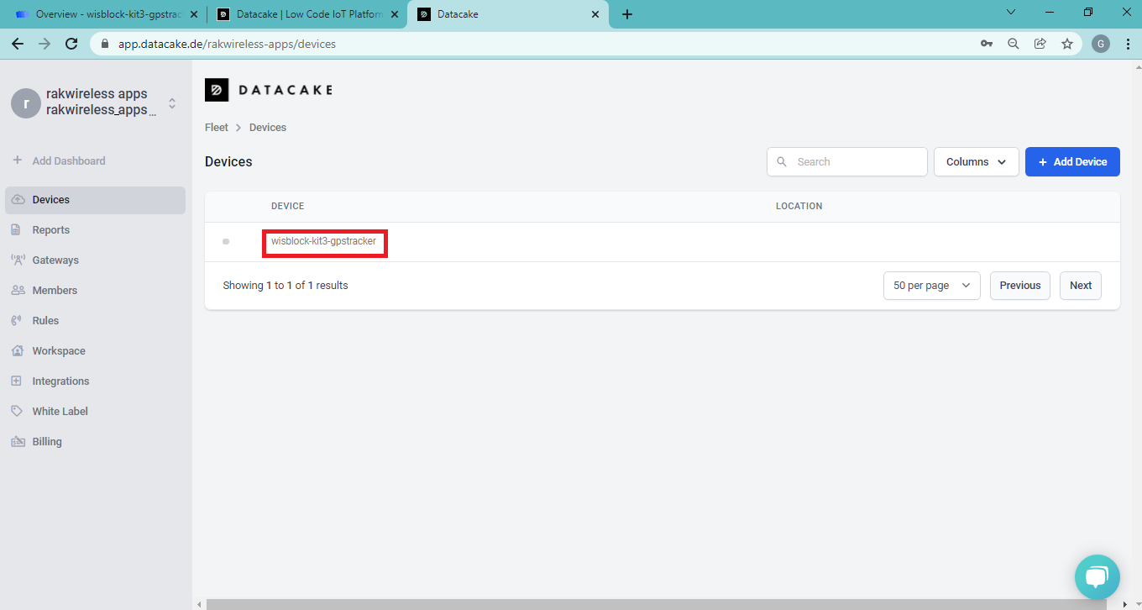Screen dimensions: 1142x610
Task: Click the Billing card icon
Action: 16,441
